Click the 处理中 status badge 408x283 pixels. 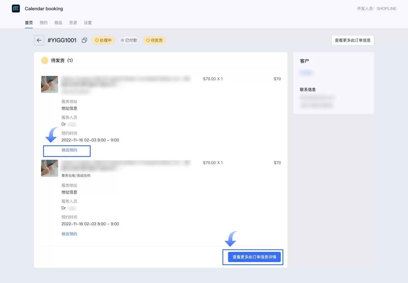click(103, 40)
